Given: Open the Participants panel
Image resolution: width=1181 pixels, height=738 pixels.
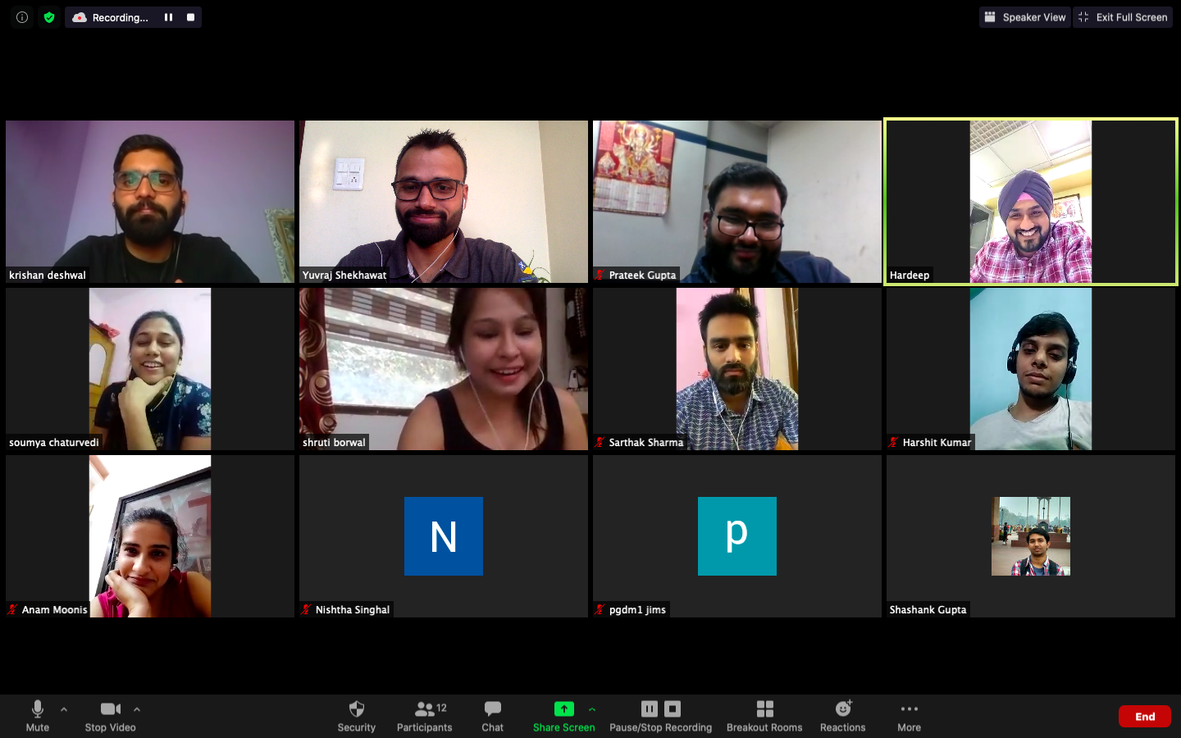Looking at the screenshot, I should pos(425,716).
